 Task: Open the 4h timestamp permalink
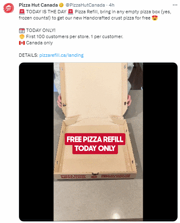(112, 5)
